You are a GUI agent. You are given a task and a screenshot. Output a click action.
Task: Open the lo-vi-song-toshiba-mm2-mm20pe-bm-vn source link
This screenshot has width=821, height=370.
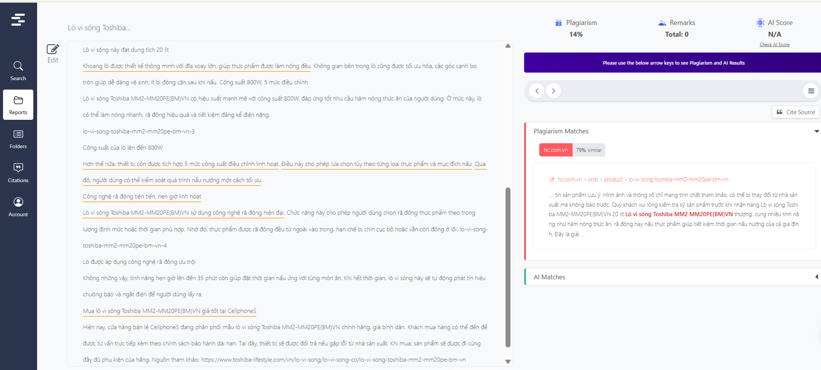point(678,180)
